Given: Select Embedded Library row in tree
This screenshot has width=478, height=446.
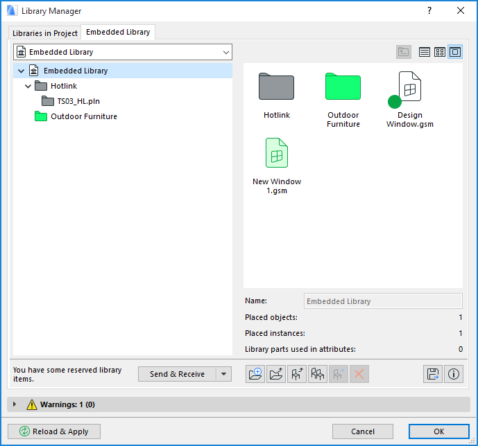Looking at the screenshot, I should tap(123, 71).
